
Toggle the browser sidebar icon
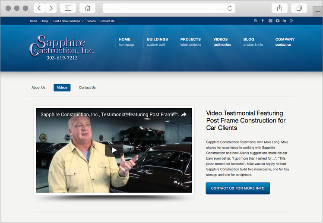pyautogui.click(x=68, y=8)
